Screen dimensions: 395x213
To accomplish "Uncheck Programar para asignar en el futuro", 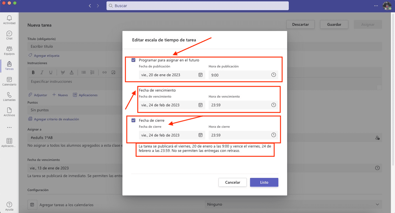I will coord(133,60).
